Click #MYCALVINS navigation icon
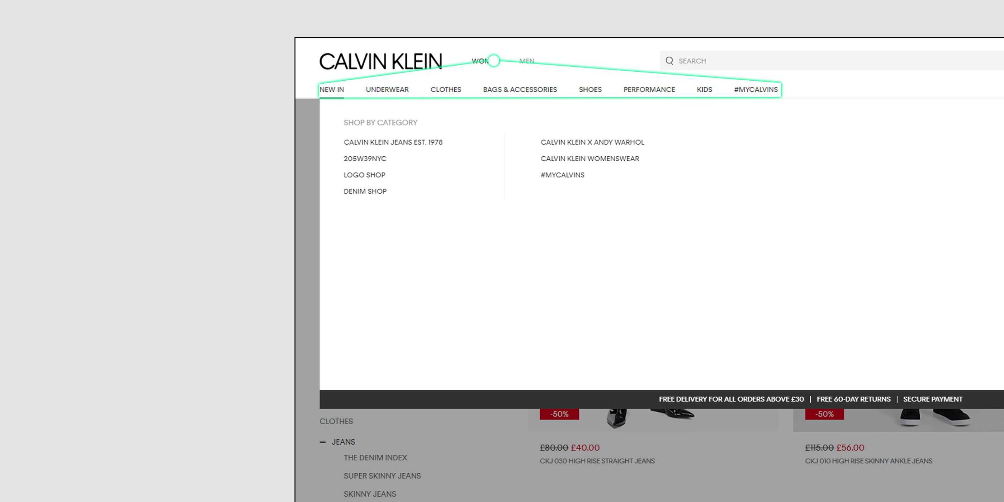 756,90
